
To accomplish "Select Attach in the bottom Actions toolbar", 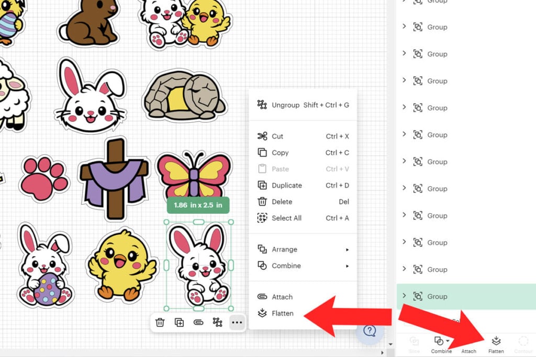I will pos(468,345).
